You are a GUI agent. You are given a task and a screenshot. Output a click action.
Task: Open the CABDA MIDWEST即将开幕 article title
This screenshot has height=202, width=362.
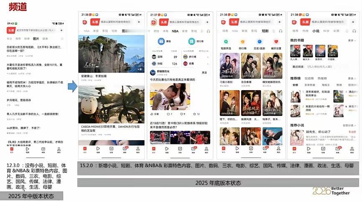(x=110, y=129)
